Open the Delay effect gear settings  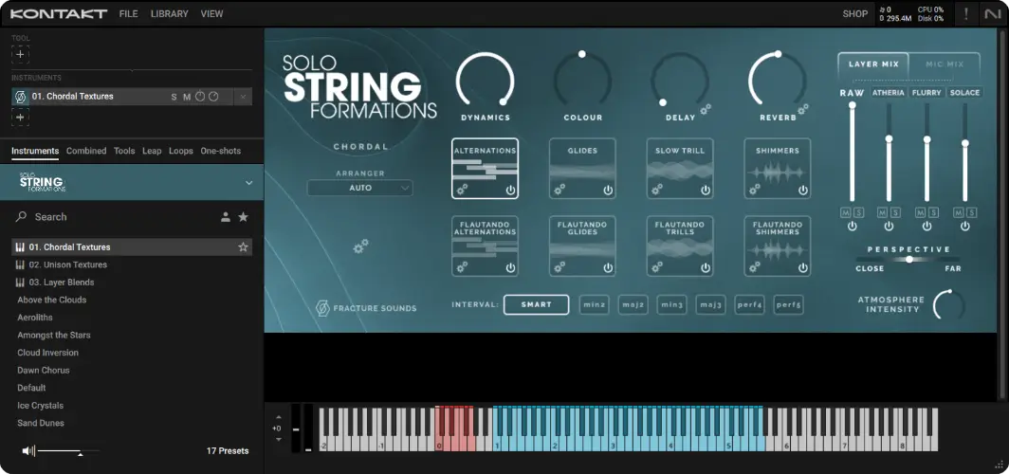point(706,109)
